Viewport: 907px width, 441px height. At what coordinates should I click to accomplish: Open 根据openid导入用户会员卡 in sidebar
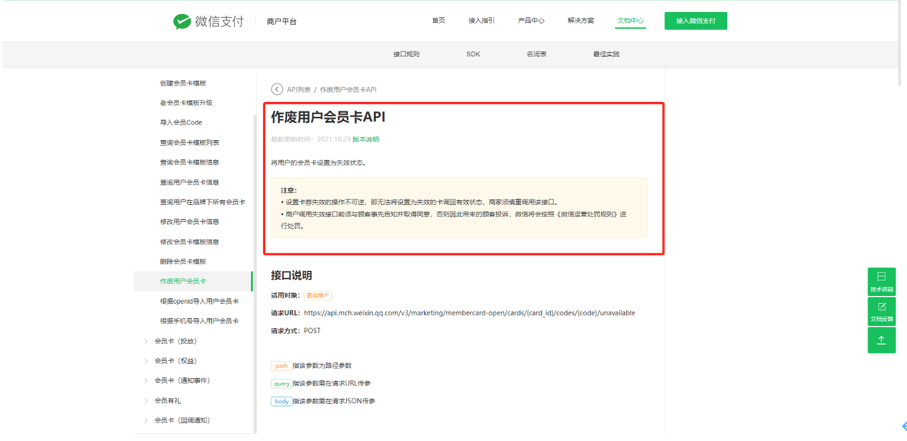coord(199,301)
